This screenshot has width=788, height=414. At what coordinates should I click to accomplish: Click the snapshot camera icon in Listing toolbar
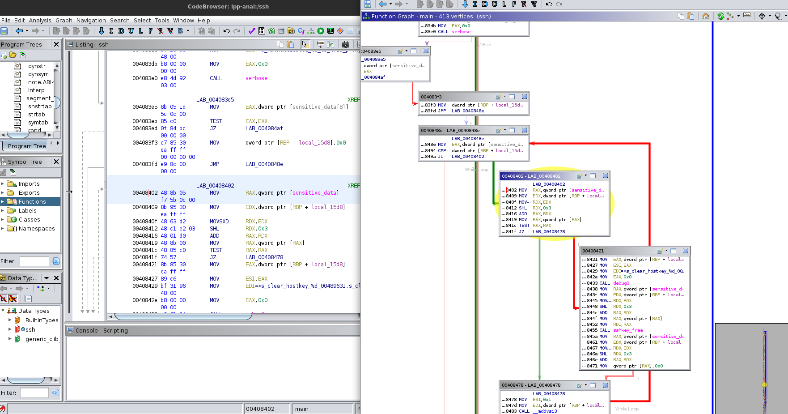[346, 44]
